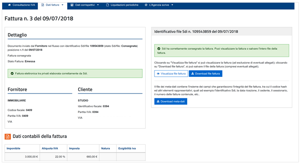Open Liquidazioni periodiche menu item

[122, 5]
